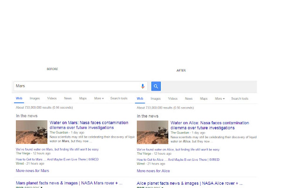Image resolution: width=300 pixels, height=188 pixels.
Task: Switch to left Images tab
Action: [35, 98]
